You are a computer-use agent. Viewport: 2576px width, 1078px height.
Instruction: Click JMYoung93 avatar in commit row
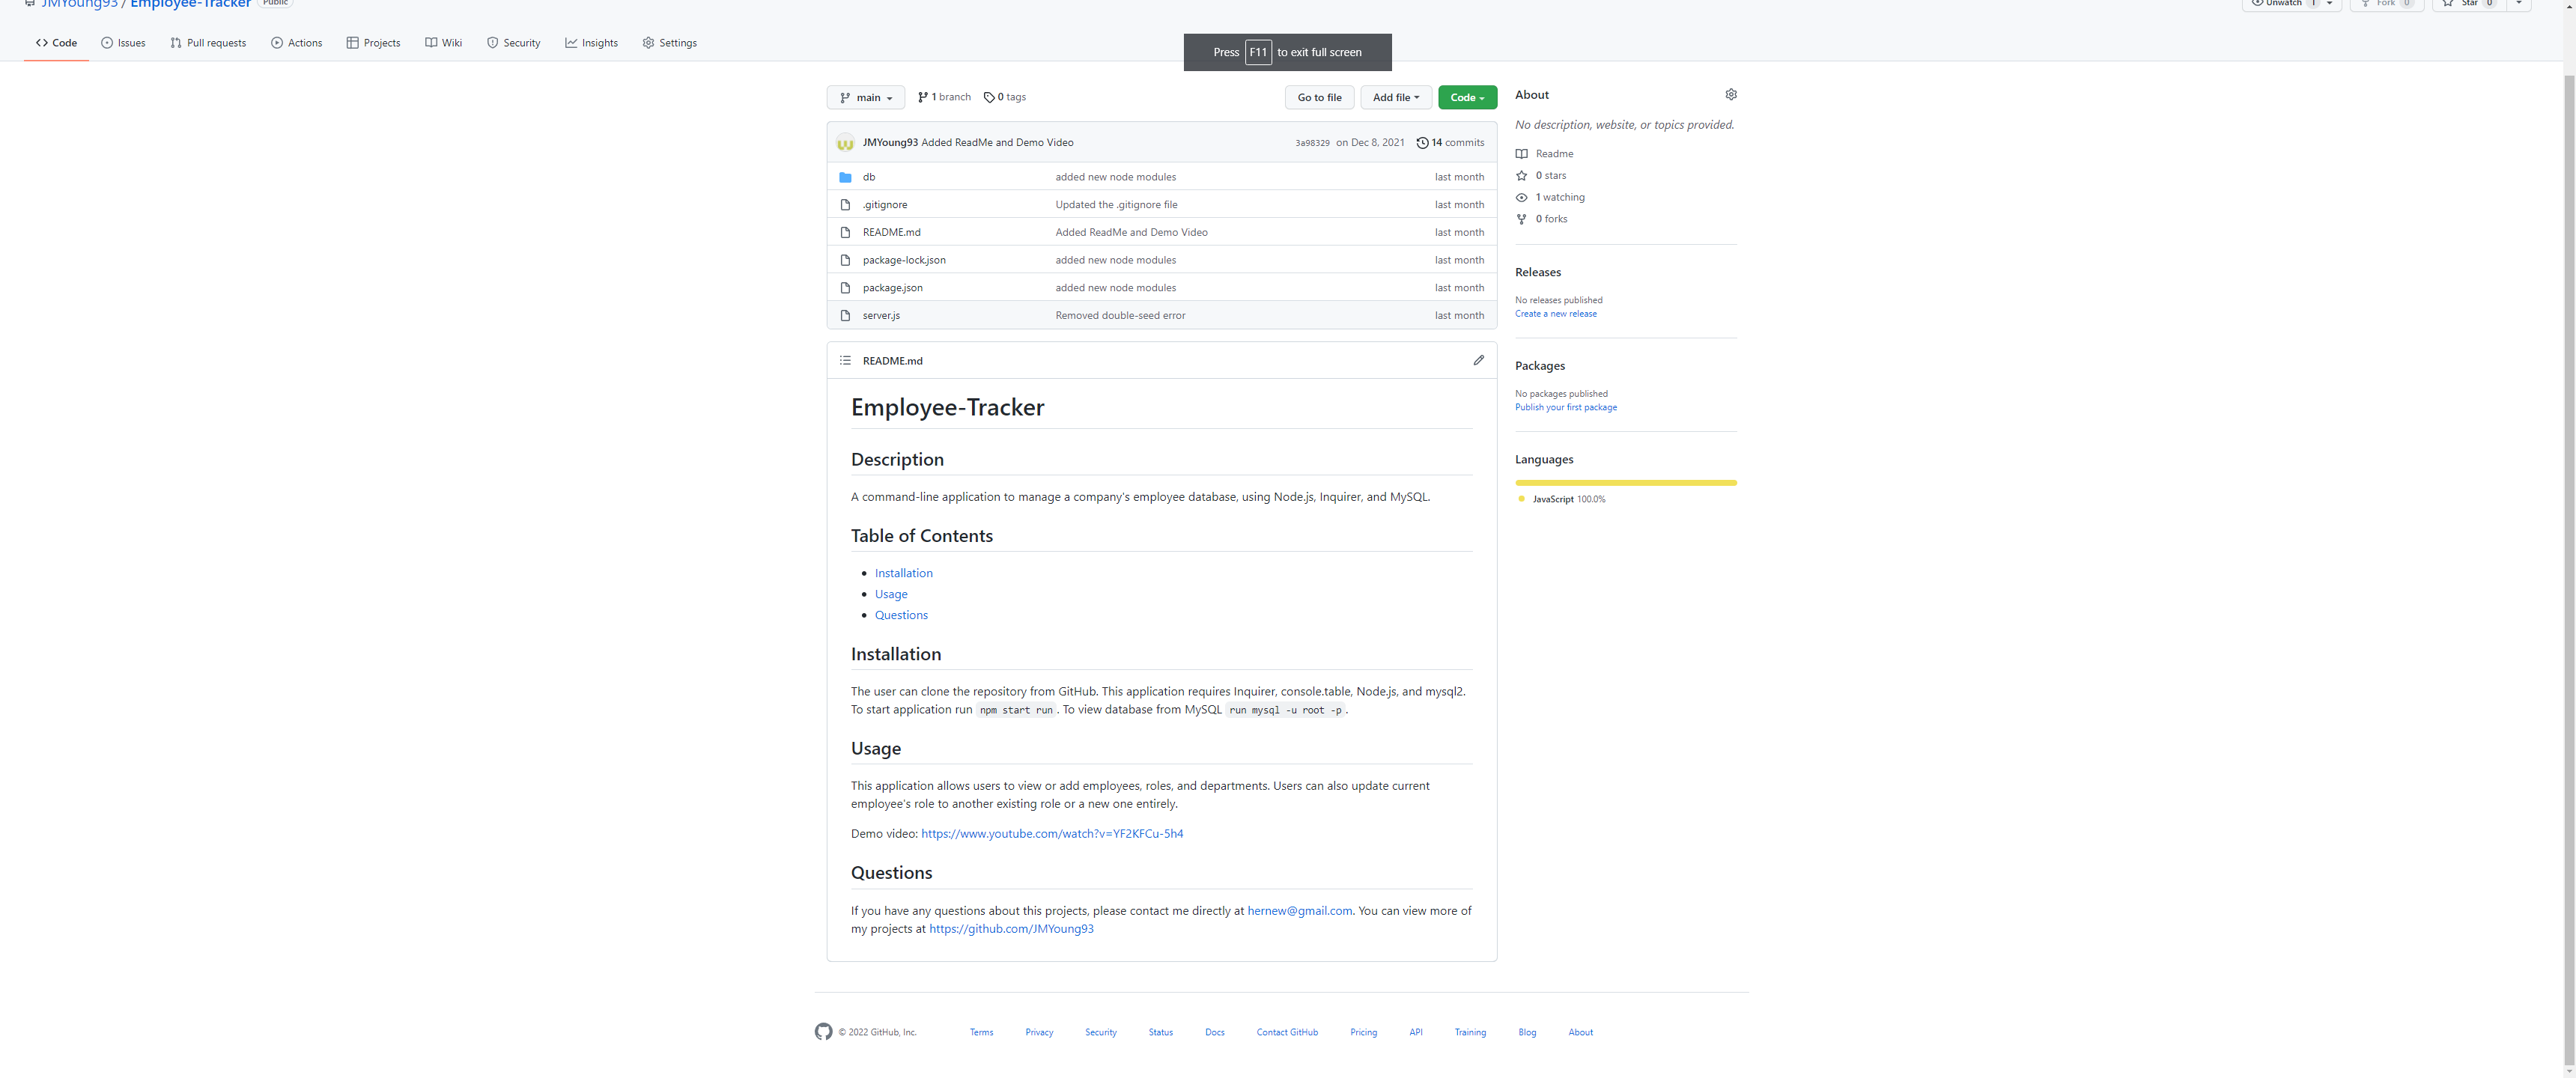pos(845,142)
